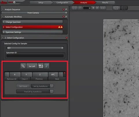Open the From Camera dropdown
Image resolution: width=139 pixels, height=117 pixels.
click(34, 13)
